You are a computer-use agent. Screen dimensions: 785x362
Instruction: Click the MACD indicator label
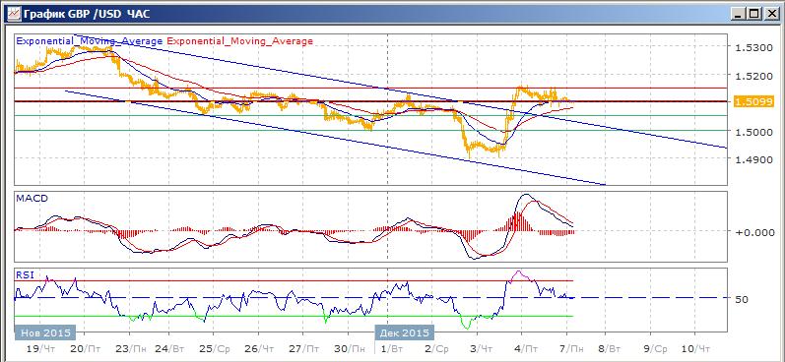click(x=32, y=199)
